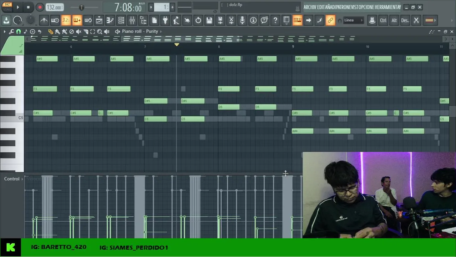Screen dimensions: 456x257
Task: Click the right arrow toolbar icon
Action: tap(308, 20)
